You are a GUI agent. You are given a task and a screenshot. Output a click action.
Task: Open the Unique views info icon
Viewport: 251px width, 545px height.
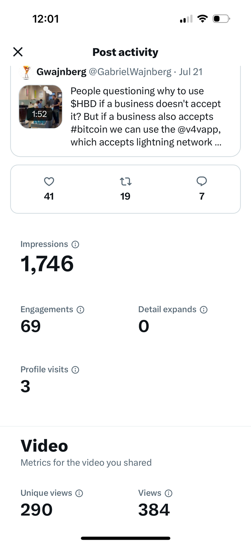tap(79, 493)
